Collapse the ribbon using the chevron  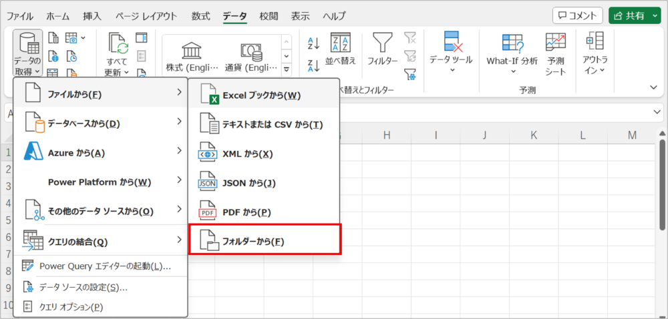654,87
